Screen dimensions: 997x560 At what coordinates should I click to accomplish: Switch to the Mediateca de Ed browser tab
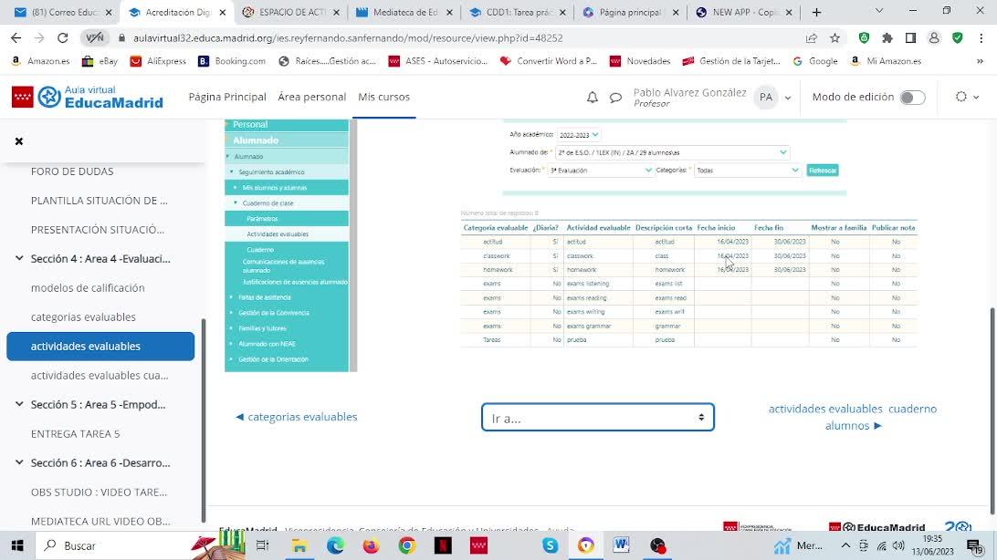coord(405,12)
